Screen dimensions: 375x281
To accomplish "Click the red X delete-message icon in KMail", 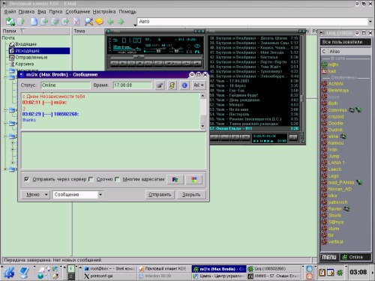I will pos(76,22).
